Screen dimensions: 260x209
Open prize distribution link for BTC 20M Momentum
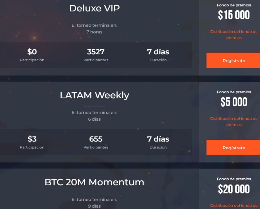(x=234, y=206)
